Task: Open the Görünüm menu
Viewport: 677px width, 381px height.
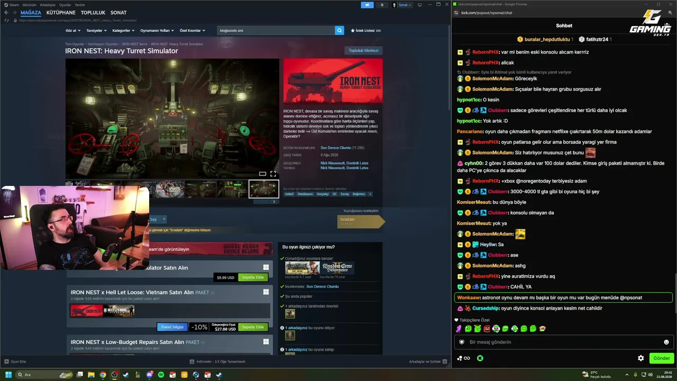Action: (29, 5)
